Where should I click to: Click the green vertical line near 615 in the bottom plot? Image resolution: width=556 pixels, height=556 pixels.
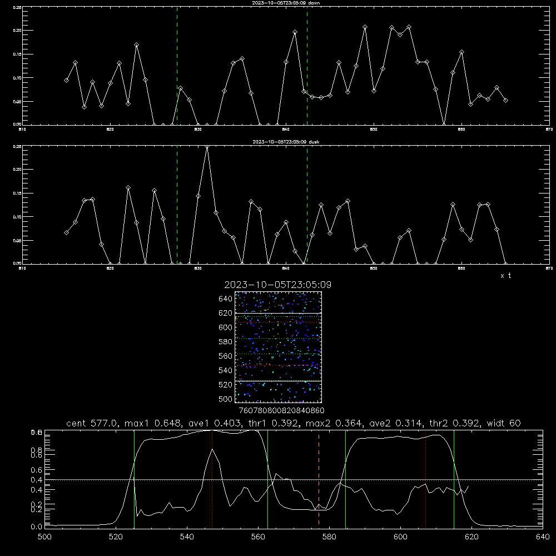click(454, 479)
